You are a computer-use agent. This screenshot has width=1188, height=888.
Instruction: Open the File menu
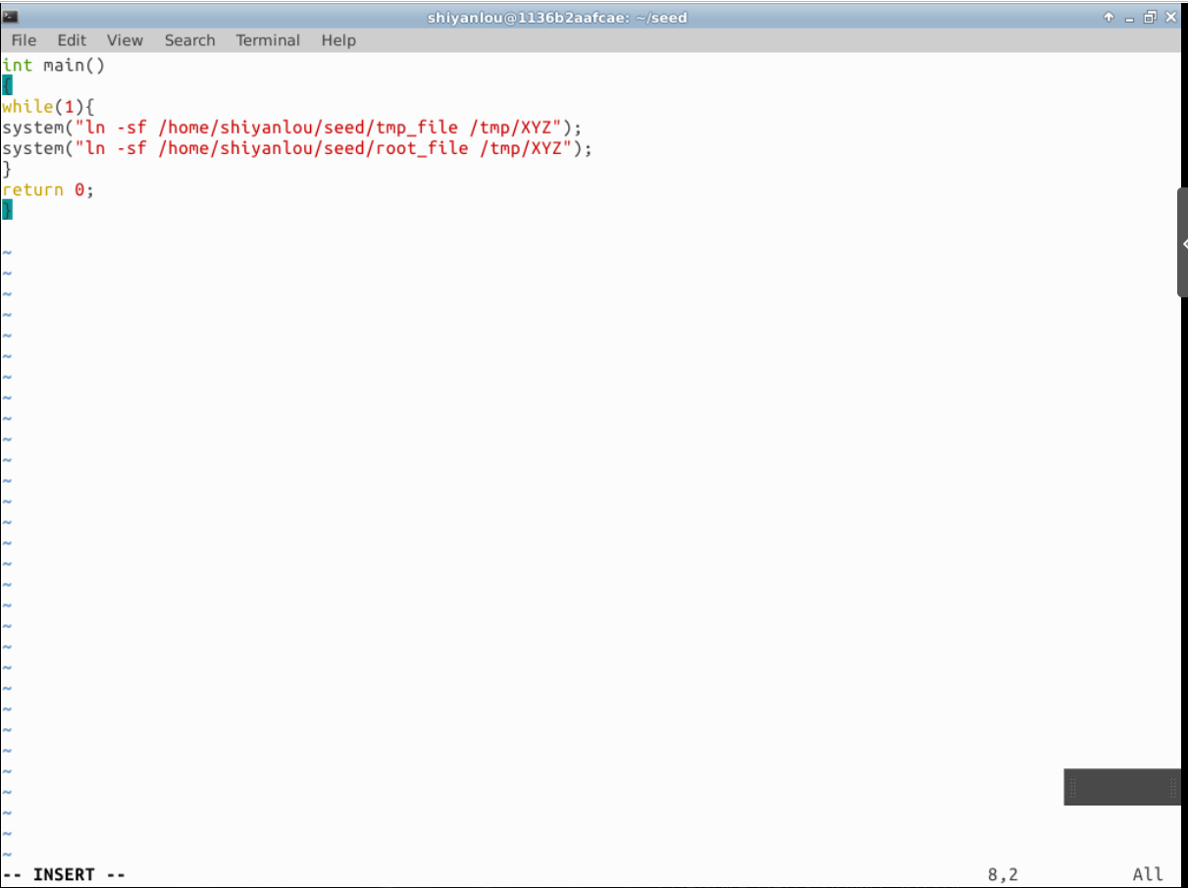pos(24,40)
